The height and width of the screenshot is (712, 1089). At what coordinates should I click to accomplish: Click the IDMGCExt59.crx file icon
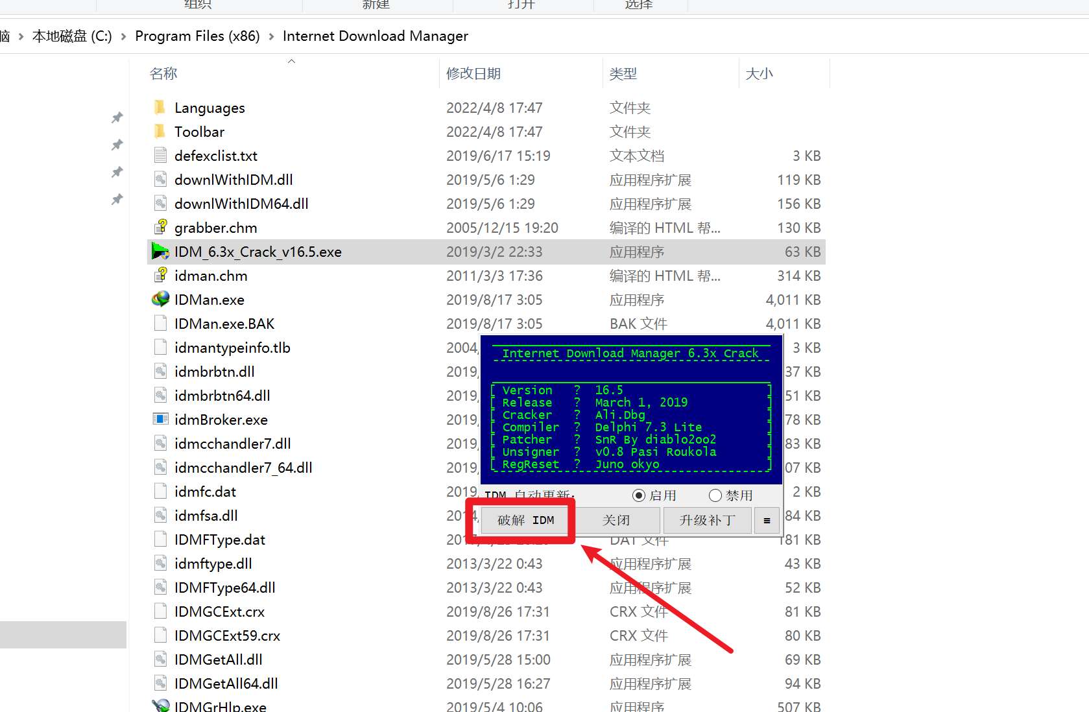click(x=160, y=635)
